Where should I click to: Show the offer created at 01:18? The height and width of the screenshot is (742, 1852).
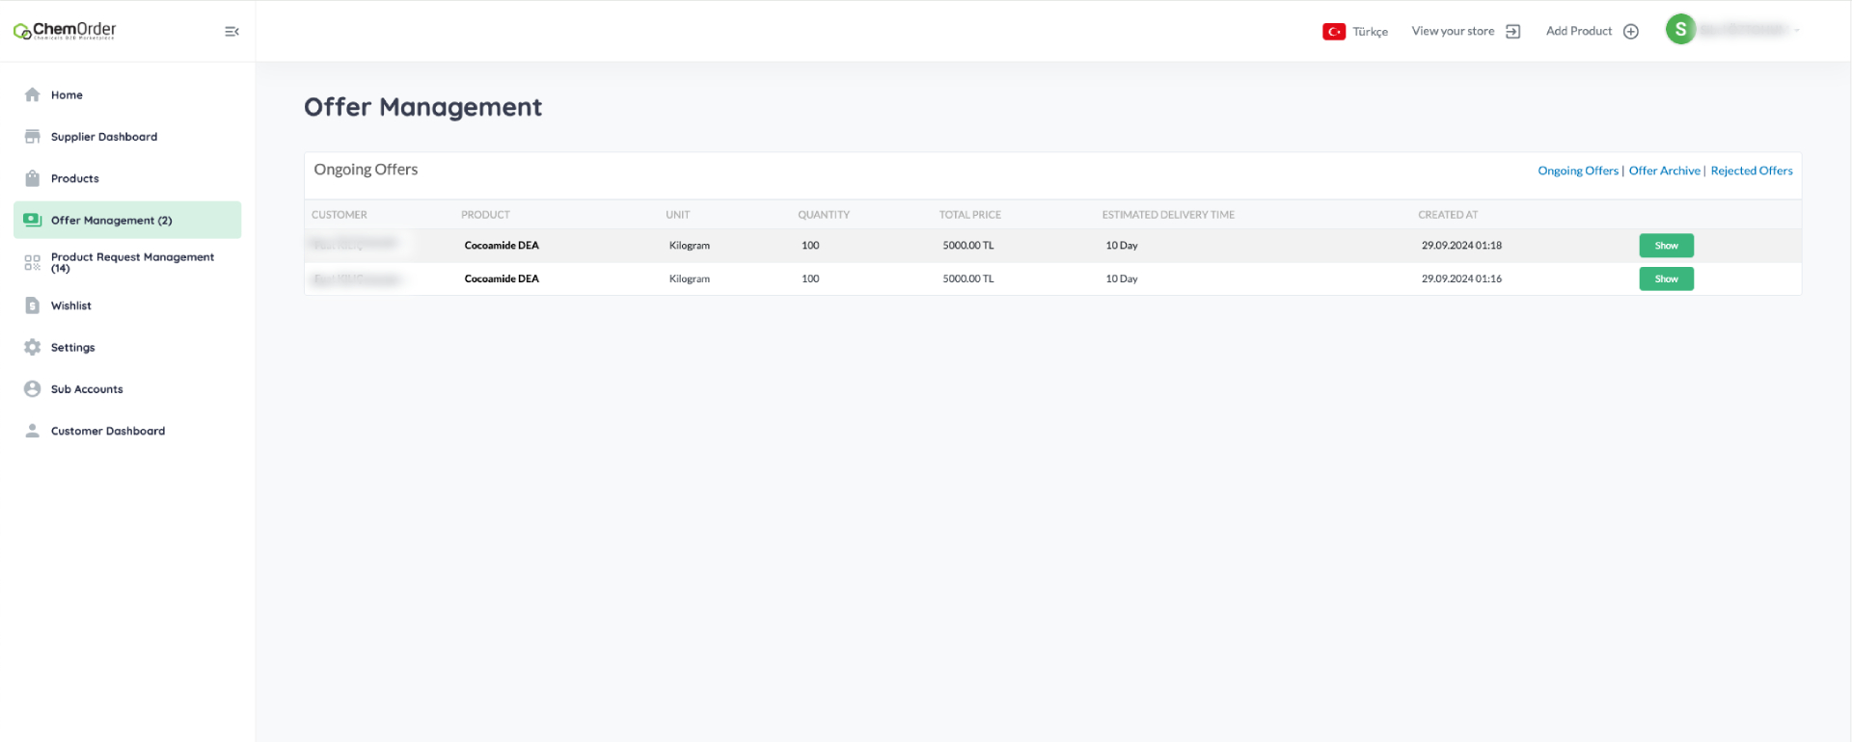(1666, 246)
